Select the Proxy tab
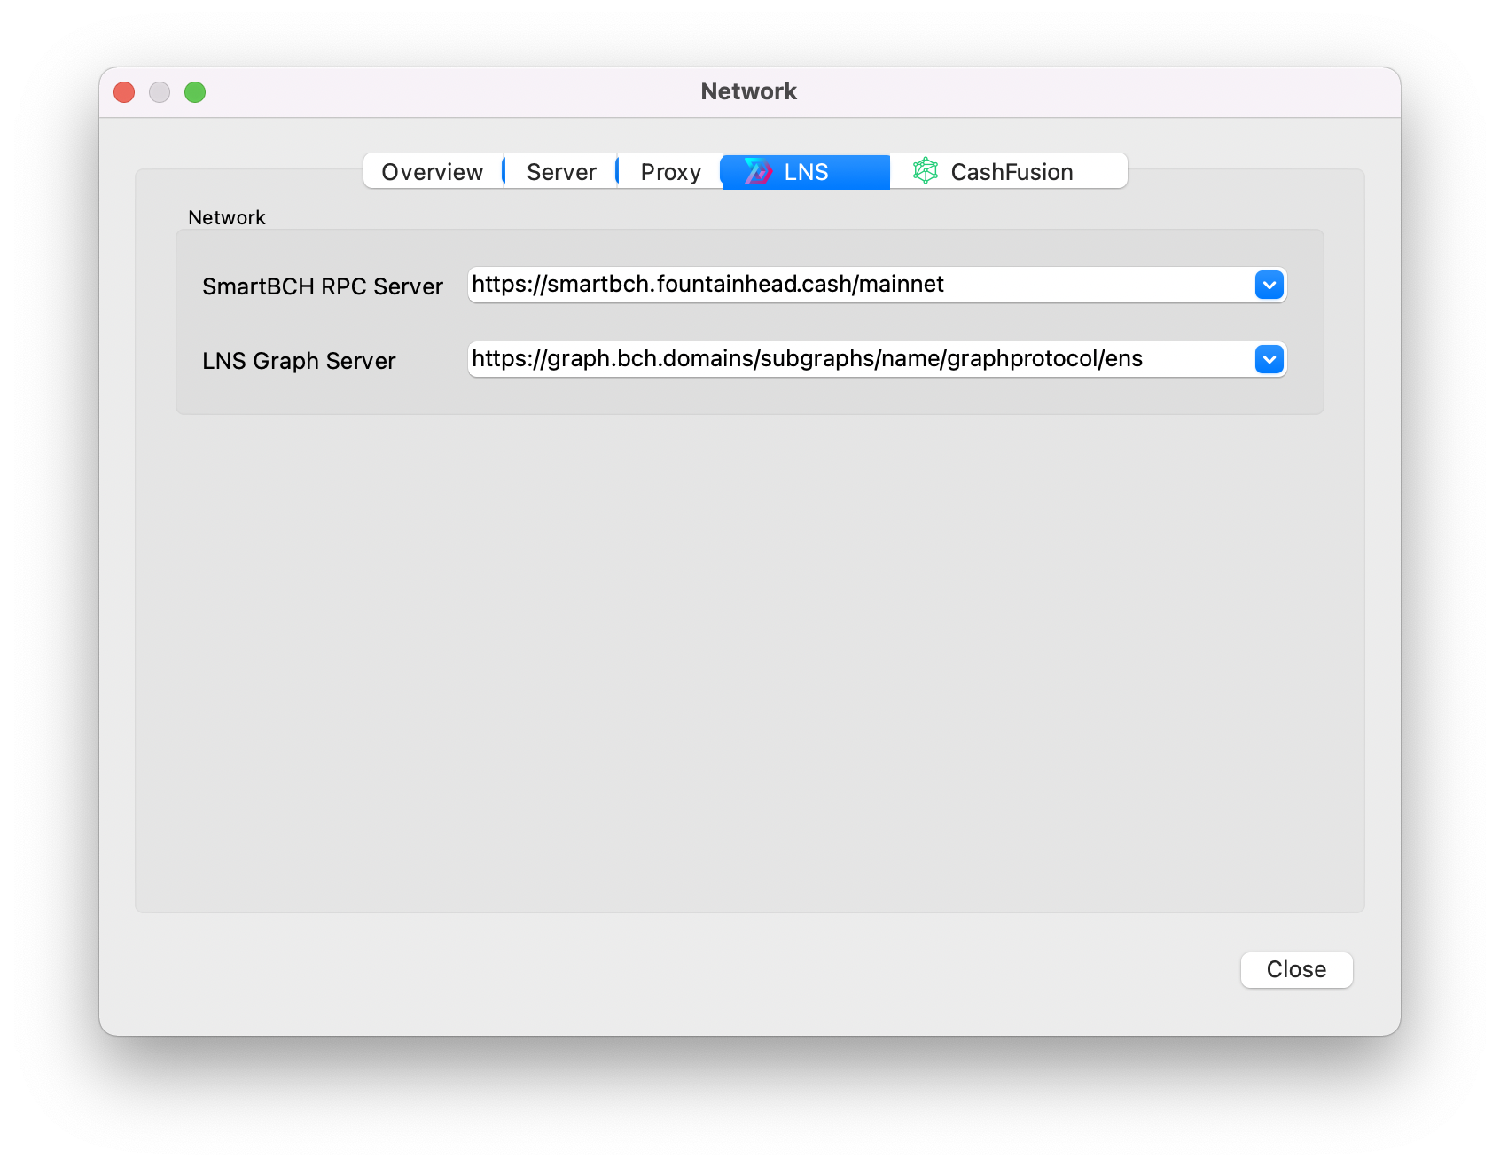The width and height of the screenshot is (1500, 1167). (x=670, y=171)
